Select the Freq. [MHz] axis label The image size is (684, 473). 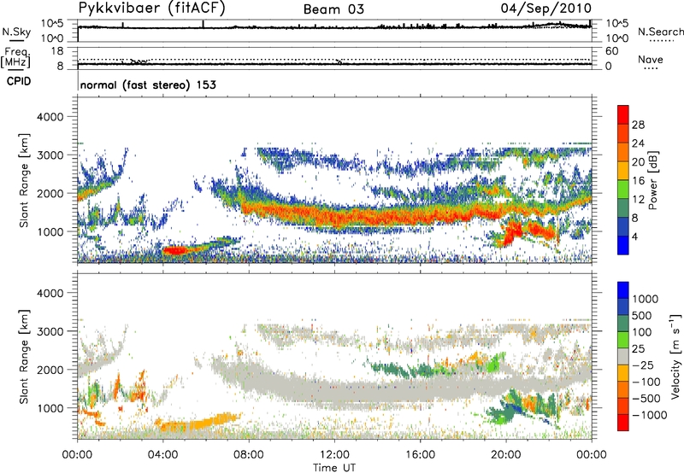click(15, 58)
